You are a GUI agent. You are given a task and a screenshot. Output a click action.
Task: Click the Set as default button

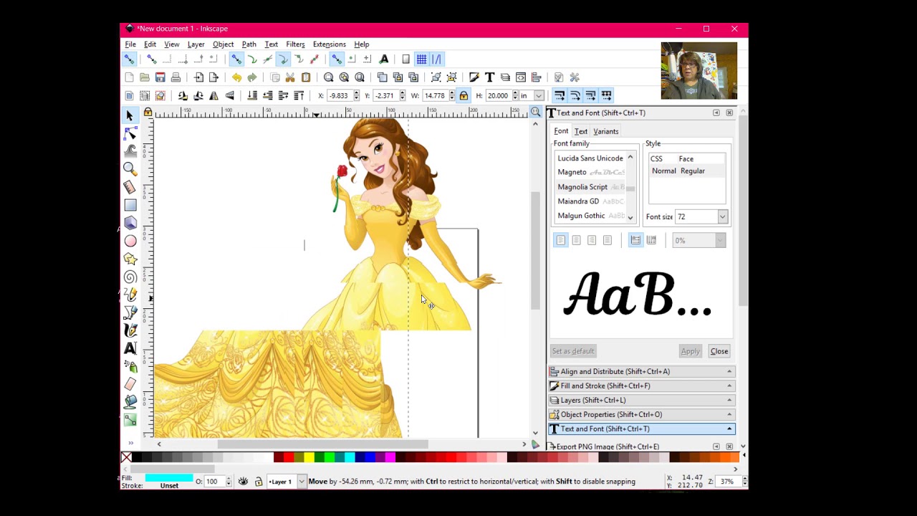tap(573, 351)
